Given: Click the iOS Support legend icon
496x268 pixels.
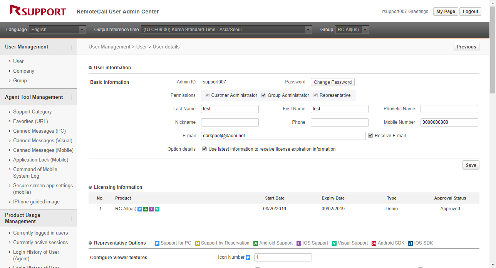Looking at the screenshot, I should click(299, 243).
